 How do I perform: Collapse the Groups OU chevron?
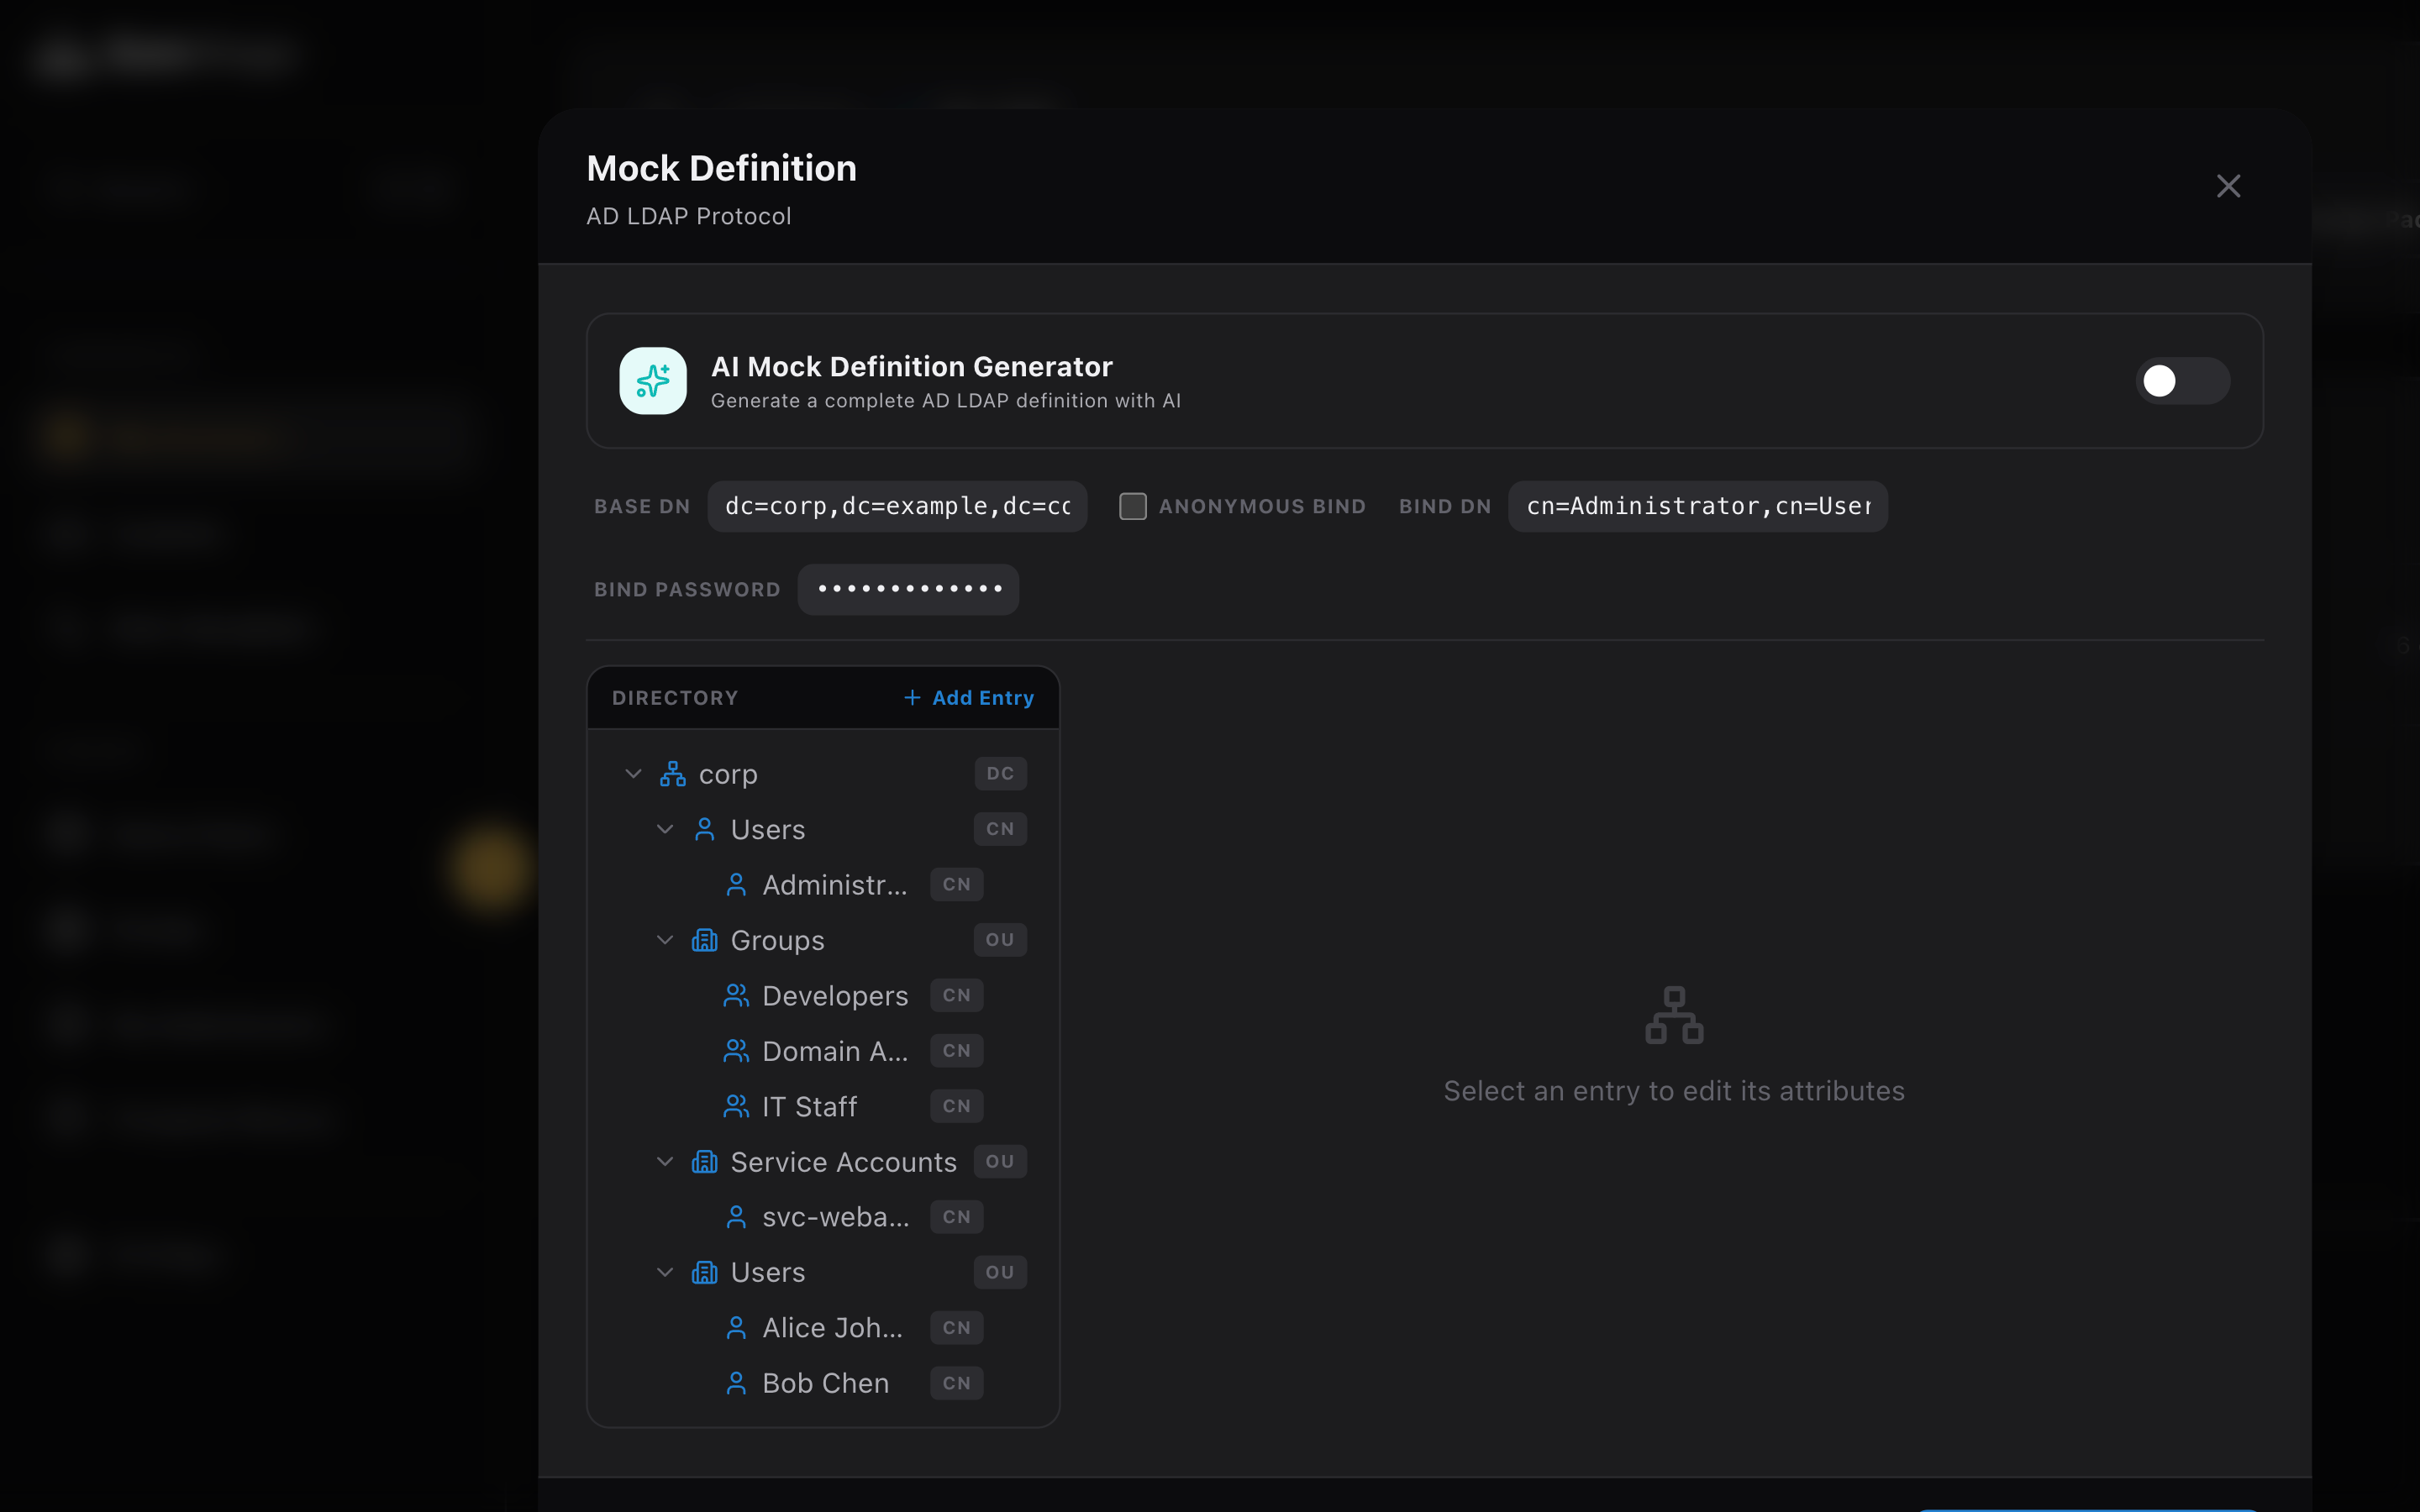665,940
